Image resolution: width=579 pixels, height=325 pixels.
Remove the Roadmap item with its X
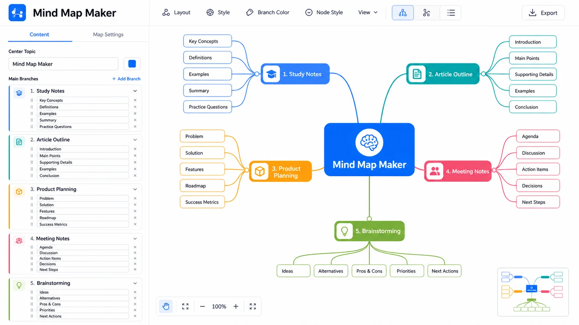(135, 218)
